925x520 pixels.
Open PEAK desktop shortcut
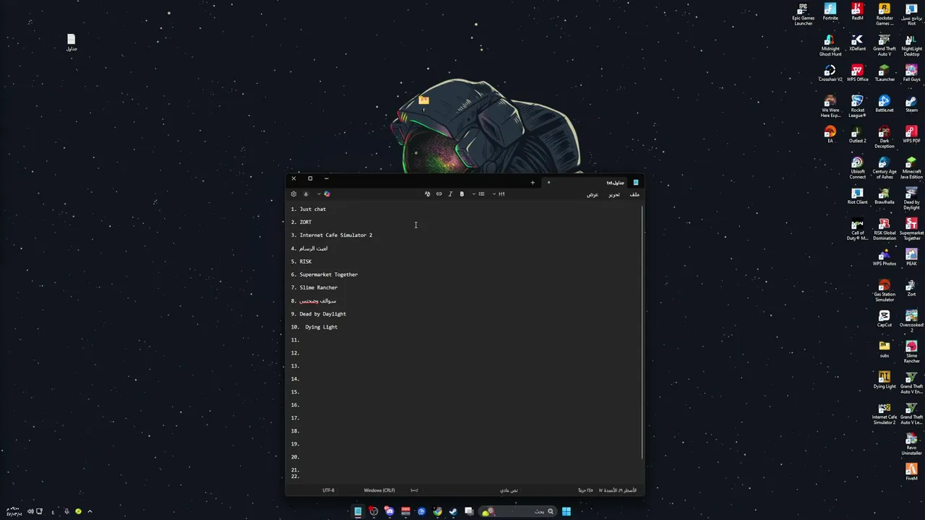point(911,257)
